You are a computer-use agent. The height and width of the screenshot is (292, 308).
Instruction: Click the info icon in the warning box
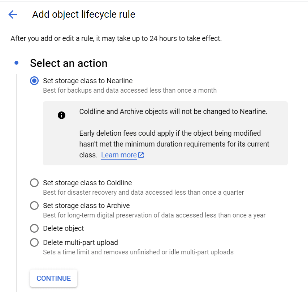click(x=61, y=115)
